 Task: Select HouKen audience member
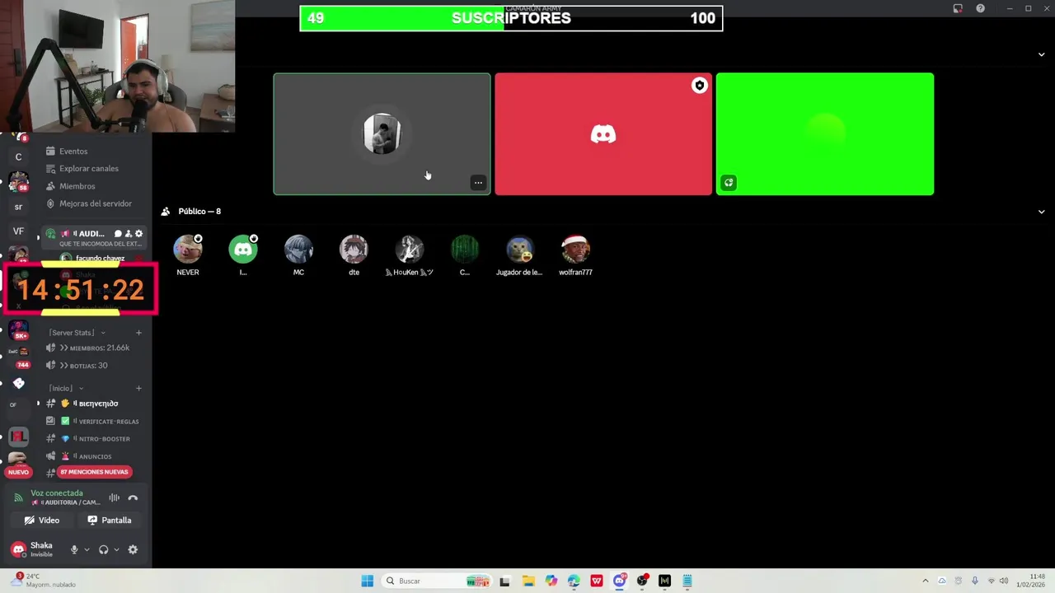(410, 255)
